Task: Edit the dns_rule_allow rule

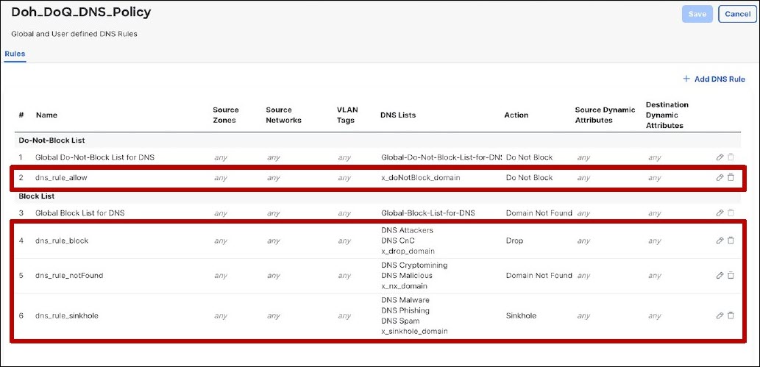Action: 720,177
